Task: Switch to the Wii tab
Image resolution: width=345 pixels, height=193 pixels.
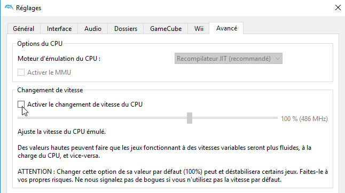Action: [199, 29]
